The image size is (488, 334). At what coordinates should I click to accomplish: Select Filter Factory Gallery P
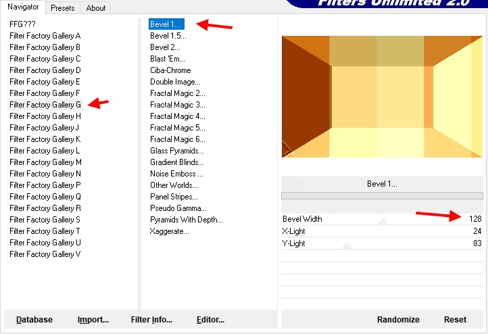pos(45,185)
